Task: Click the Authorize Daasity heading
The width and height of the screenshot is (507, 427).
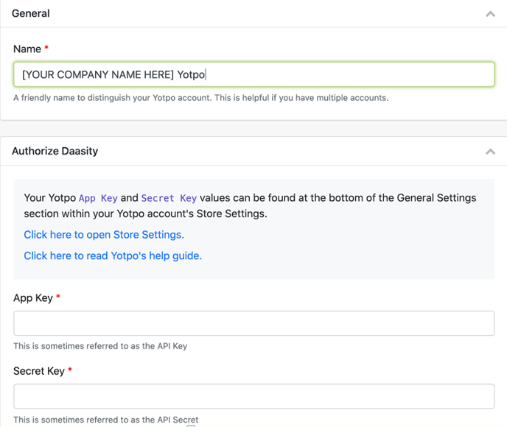Action: 55,151
